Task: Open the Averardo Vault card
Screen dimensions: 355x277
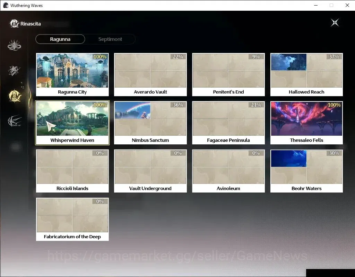Action: click(150, 75)
